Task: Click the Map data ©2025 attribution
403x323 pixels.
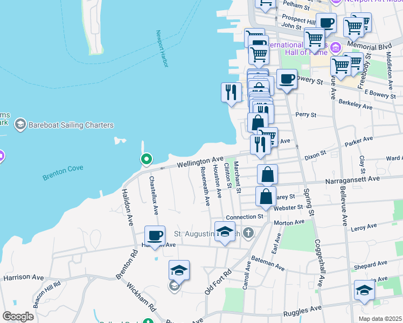Action: coord(380,319)
